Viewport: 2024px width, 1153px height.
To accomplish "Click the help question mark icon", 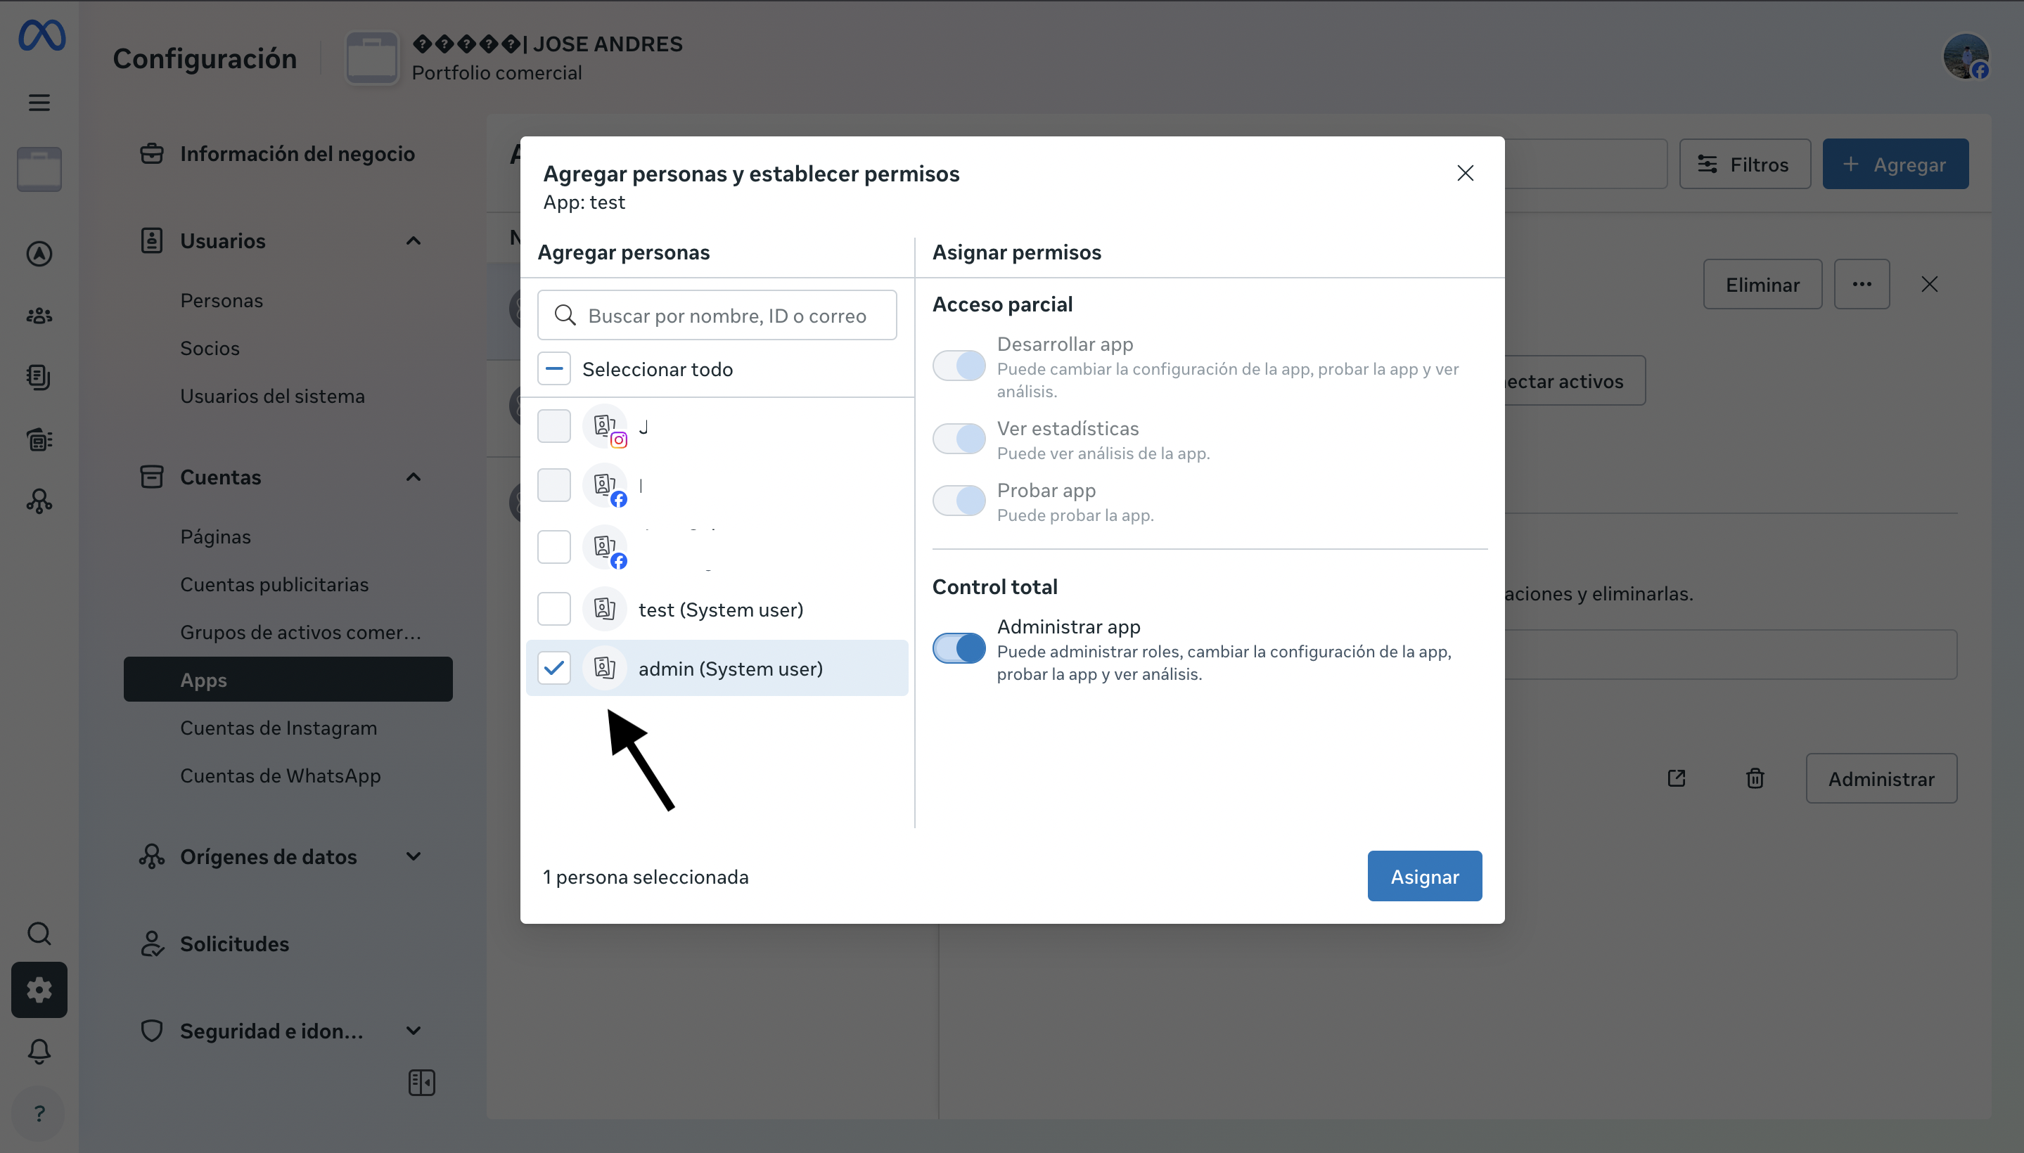I will [39, 1114].
